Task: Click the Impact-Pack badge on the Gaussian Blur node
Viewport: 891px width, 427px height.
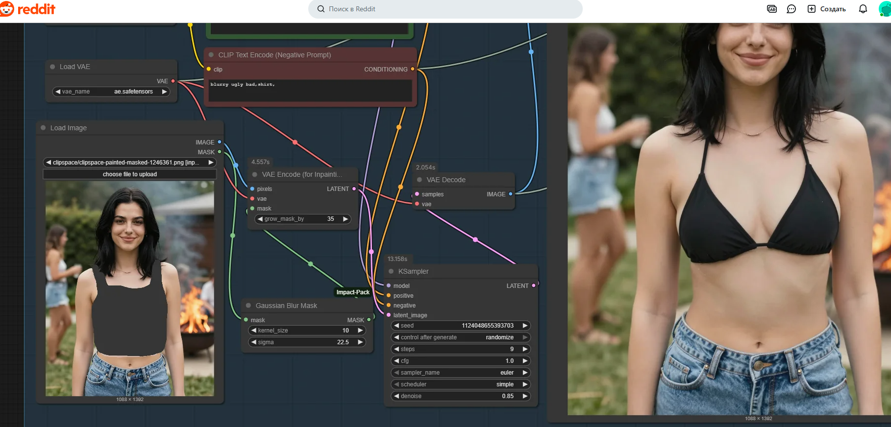Action: pyautogui.click(x=352, y=292)
